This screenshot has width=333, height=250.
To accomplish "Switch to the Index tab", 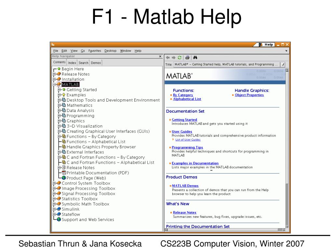I will [x=72, y=63].
